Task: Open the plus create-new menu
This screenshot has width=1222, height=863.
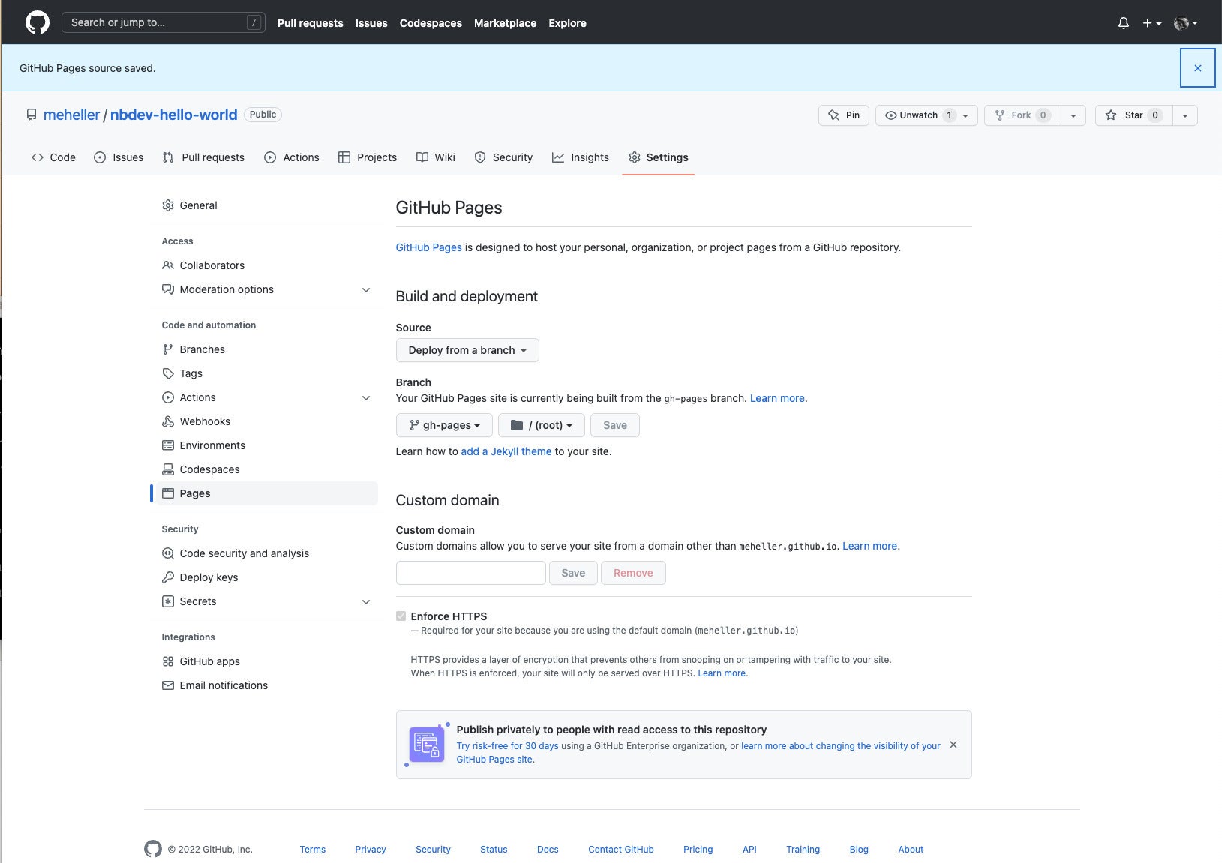Action: point(1151,23)
